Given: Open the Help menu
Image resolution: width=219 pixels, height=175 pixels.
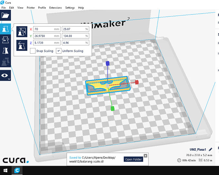Looking at the screenshot, I should pos(81,8).
